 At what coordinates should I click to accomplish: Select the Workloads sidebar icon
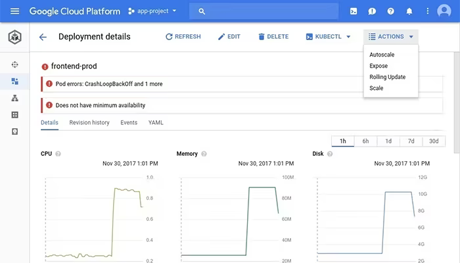14,82
